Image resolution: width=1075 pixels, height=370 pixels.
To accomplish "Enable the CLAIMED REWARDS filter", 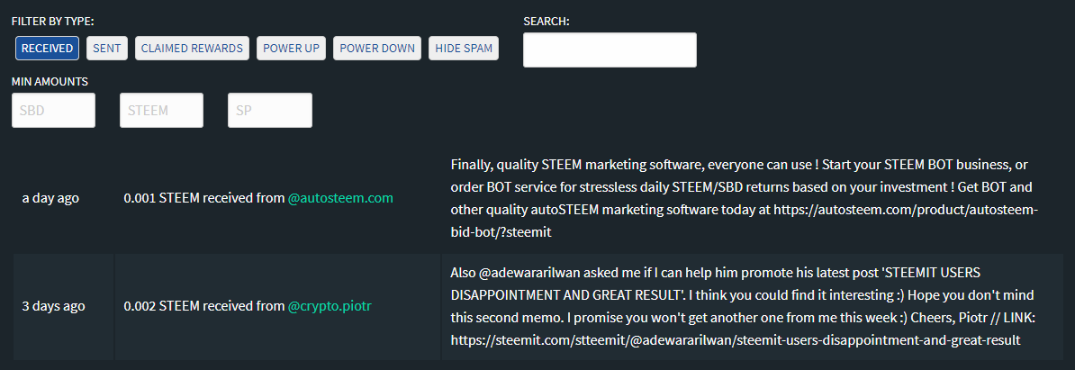I will pos(192,48).
